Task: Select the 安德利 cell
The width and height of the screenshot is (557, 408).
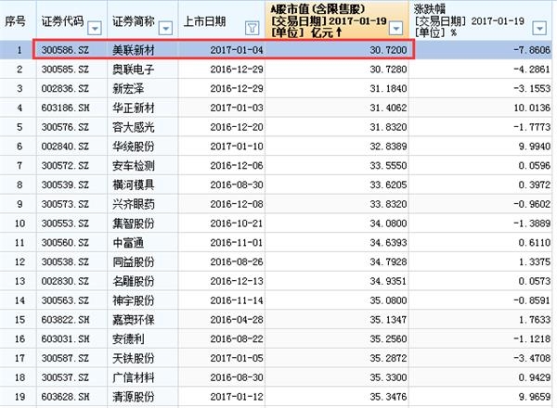Action: (128, 338)
